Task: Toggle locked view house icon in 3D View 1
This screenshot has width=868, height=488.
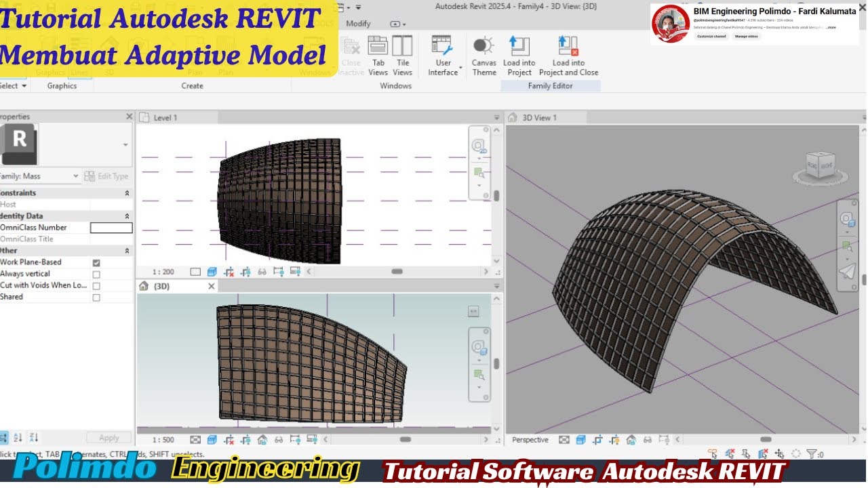Action: click(x=631, y=440)
